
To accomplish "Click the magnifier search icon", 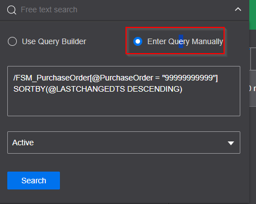I will pos(12,10).
